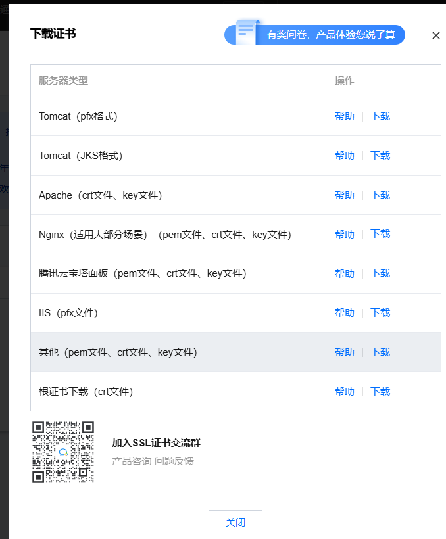Open help for 腾讯云宝塔面板 row
Viewport: 446px width, 539px height.
[x=344, y=273]
